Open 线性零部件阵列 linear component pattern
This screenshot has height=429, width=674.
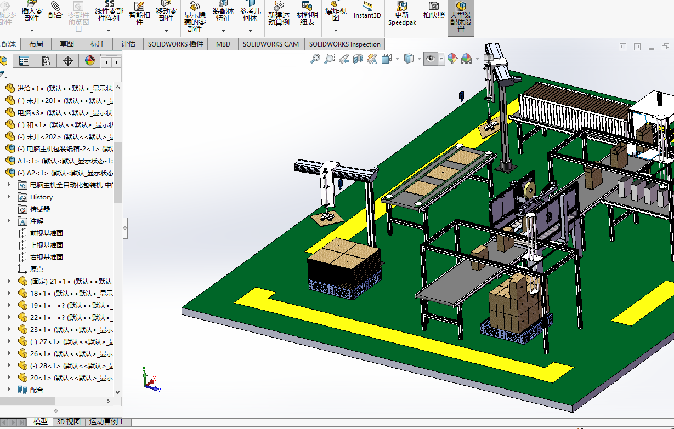click(x=109, y=12)
